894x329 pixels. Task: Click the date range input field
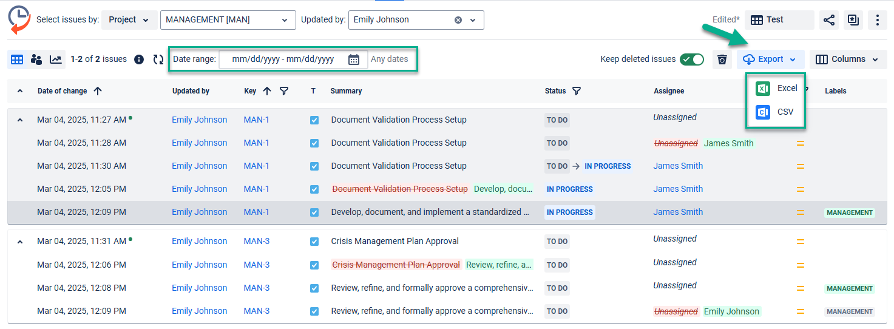283,59
